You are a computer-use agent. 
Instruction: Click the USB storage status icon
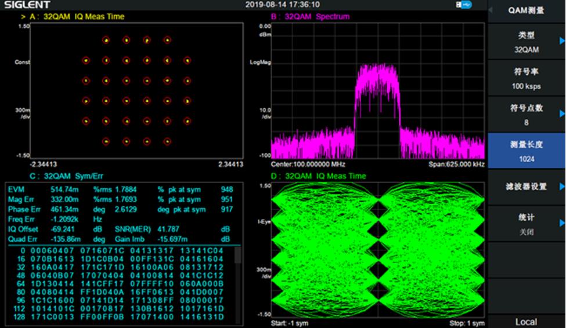click(464, 5)
